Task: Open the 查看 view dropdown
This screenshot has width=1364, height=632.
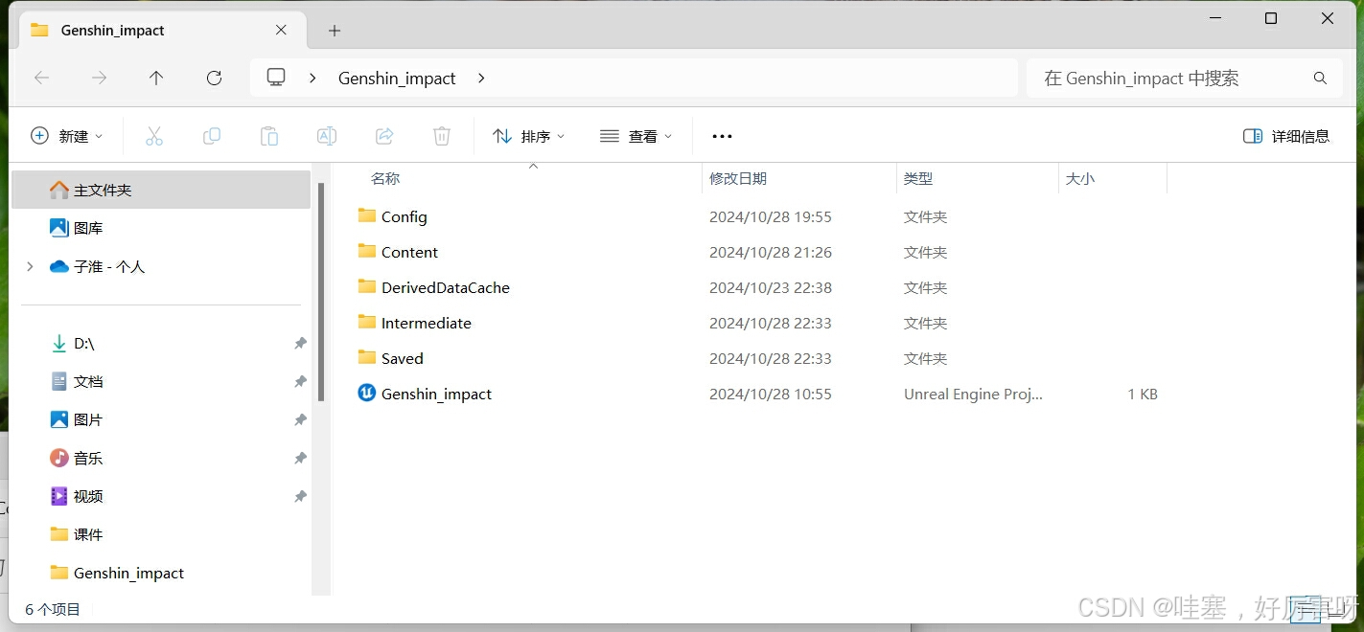Action: click(x=636, y=136)
